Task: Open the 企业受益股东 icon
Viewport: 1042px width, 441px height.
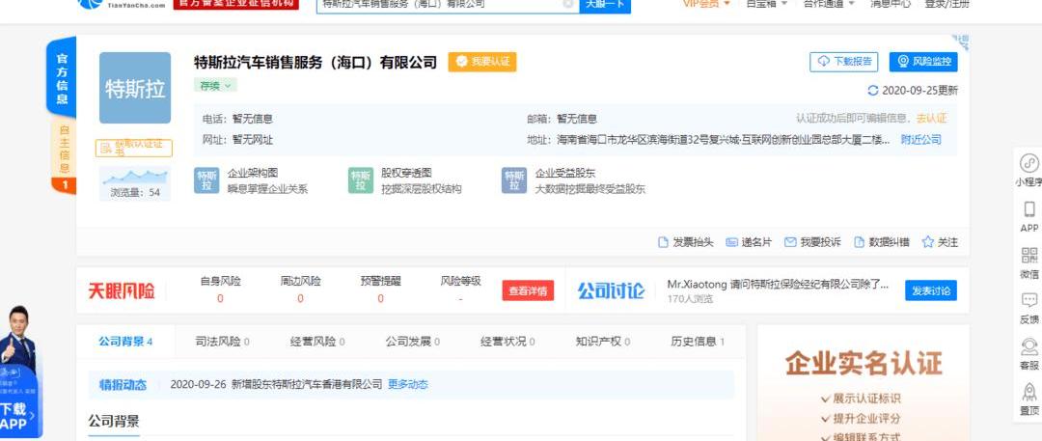Action: click(x=514, y=180)
